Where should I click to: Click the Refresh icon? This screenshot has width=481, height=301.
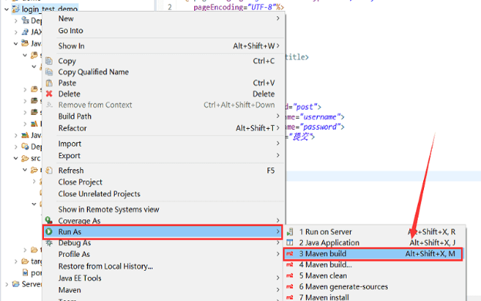[49, 171]
